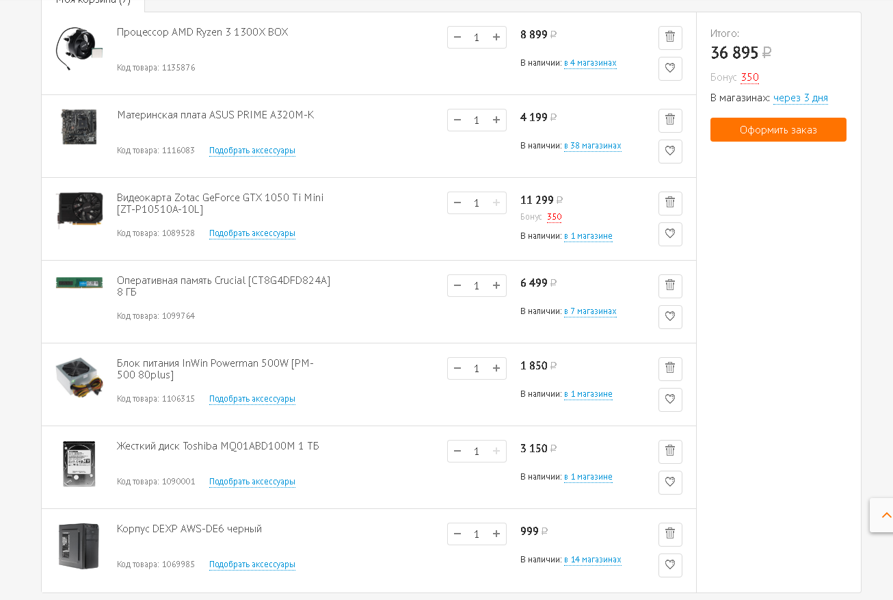Open Оперативная память Crucial product page
The height and width of the screenshot is (600, 893).
(x=224, y=286)
